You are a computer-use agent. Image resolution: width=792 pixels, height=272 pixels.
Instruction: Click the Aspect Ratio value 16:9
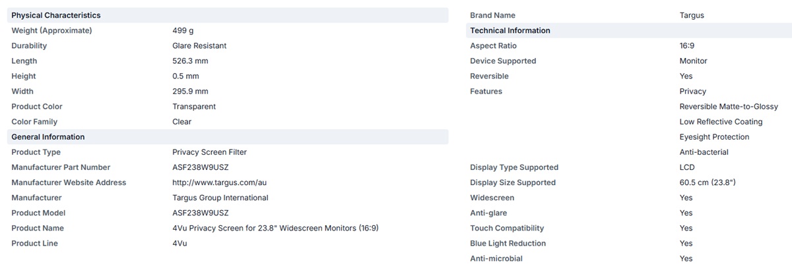(687, 45)
